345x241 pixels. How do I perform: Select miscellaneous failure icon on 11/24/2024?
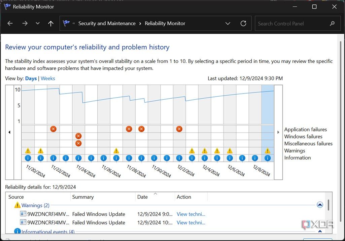pyautogui.click(x=78, y=143)
